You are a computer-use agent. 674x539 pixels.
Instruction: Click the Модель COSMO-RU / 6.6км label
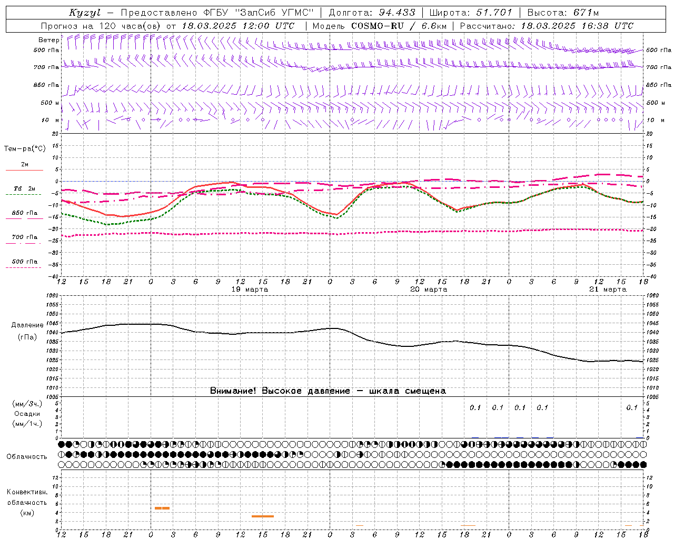(x=380, y=26)
